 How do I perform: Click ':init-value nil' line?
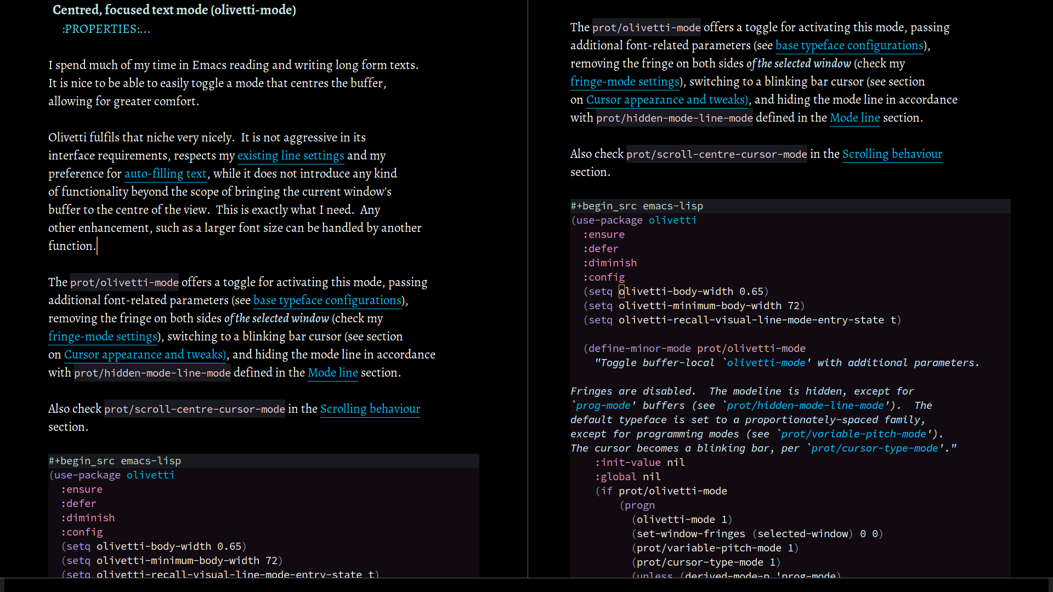tap(640, 463)
